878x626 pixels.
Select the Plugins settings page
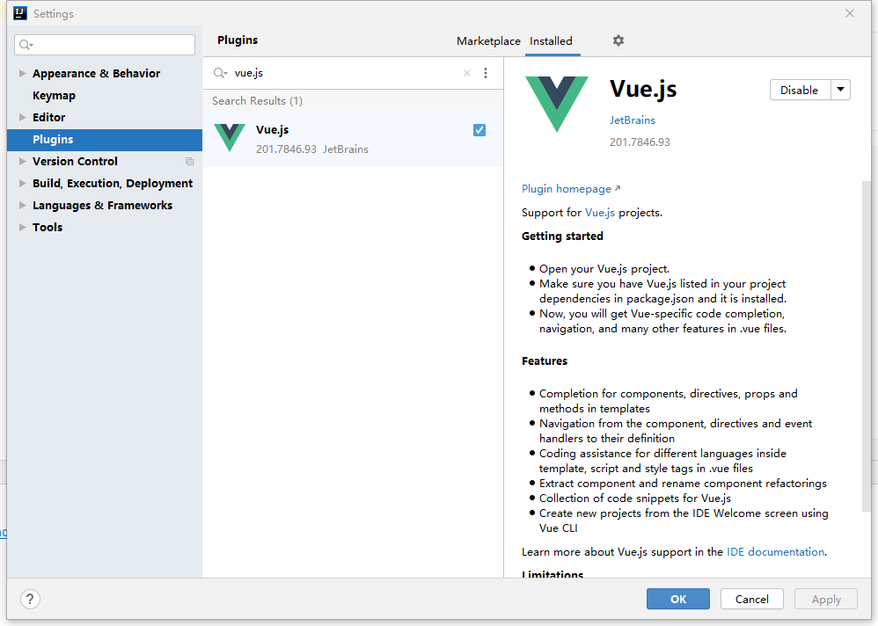(x=105, y=139)
